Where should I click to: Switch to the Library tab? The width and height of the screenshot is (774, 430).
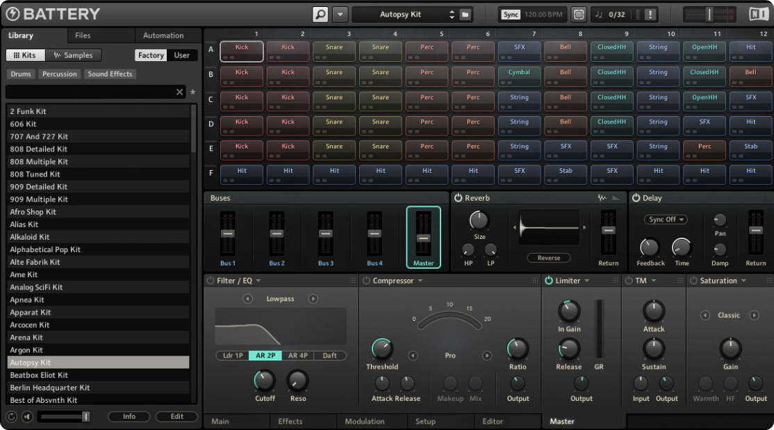(x=21, y=35)
